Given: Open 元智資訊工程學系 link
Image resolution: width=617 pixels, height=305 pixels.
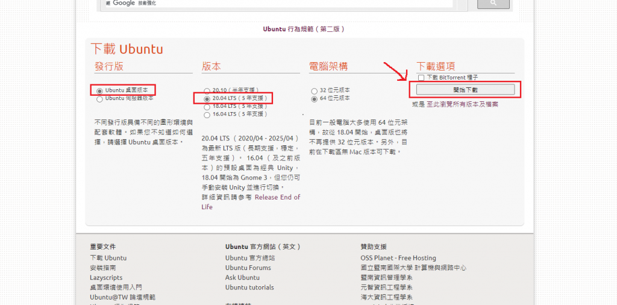Looking at the screenshot, I should [386, 288].
